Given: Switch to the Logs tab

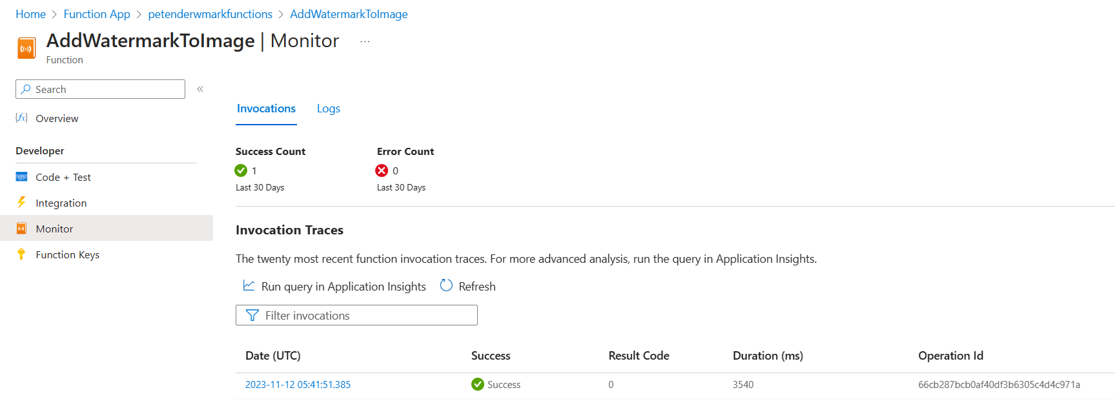Looking at the screenshot, I should (329, 108).
